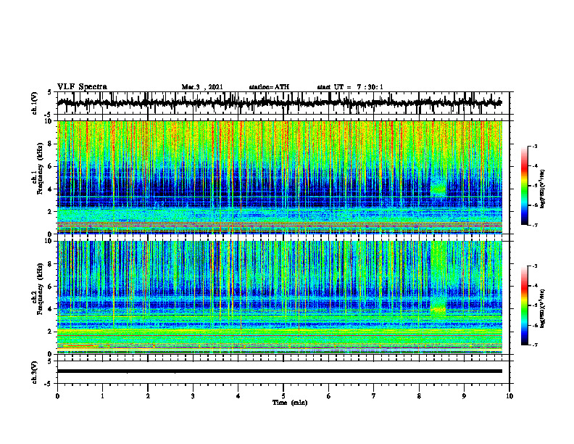
Task: Click time axis tick label "2"
Action: (x=148, y=396)
